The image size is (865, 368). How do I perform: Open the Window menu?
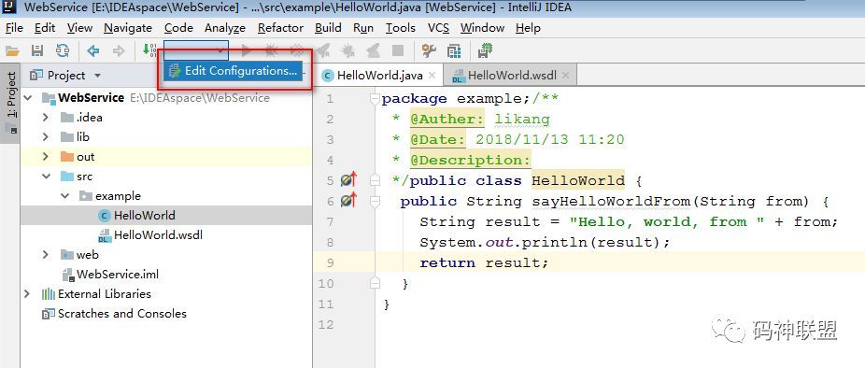(x=483, y=28)
